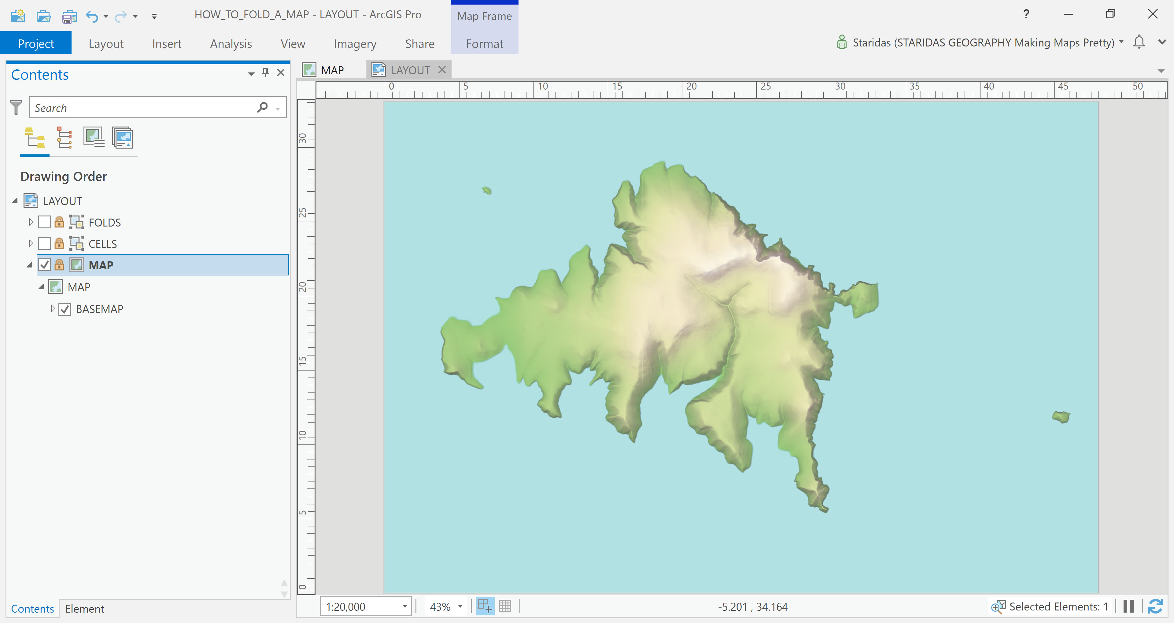Pause drawing with the pause icon

pos(1128,606)
